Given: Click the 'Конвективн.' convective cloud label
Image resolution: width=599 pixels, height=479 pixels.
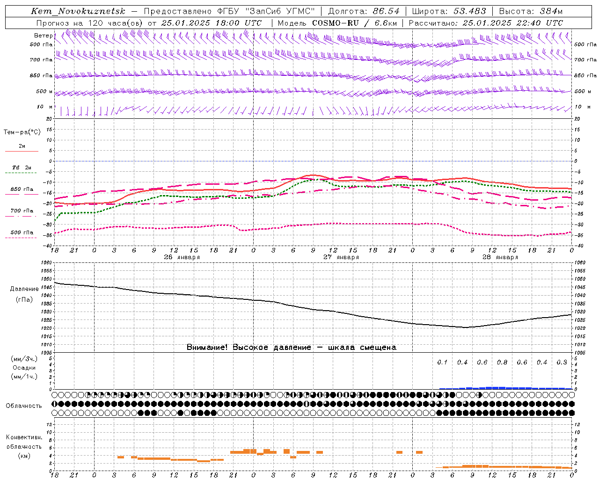Looking at the screenshot, I should 24,437.
